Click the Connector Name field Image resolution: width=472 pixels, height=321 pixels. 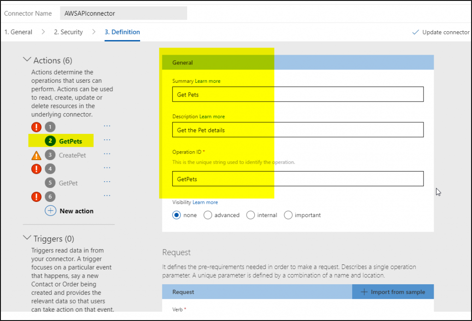[124, 13]
